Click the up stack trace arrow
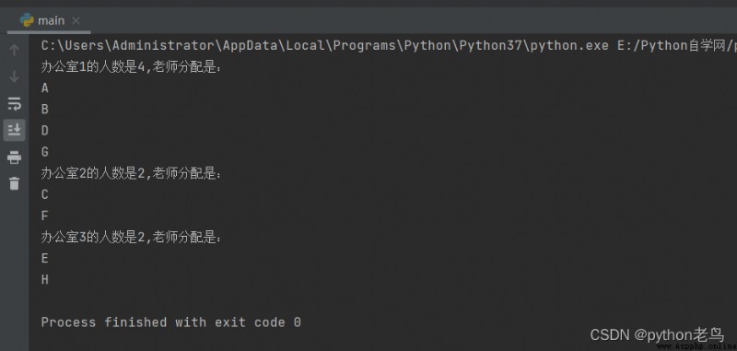 tap(14, 50)
